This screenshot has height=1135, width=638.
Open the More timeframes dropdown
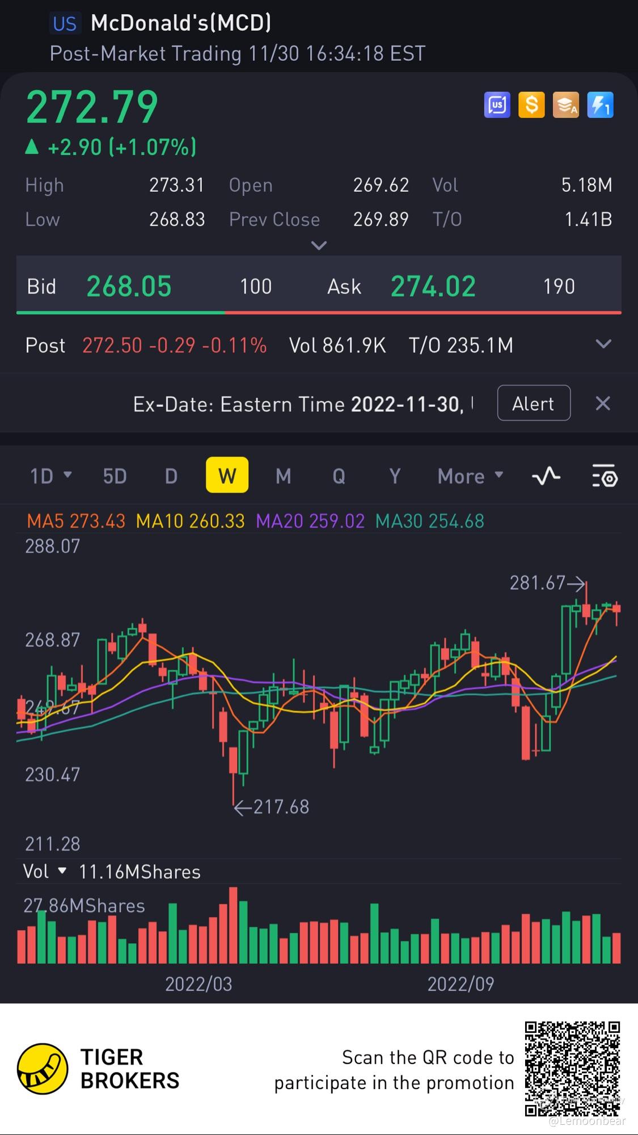coord(470,476)
